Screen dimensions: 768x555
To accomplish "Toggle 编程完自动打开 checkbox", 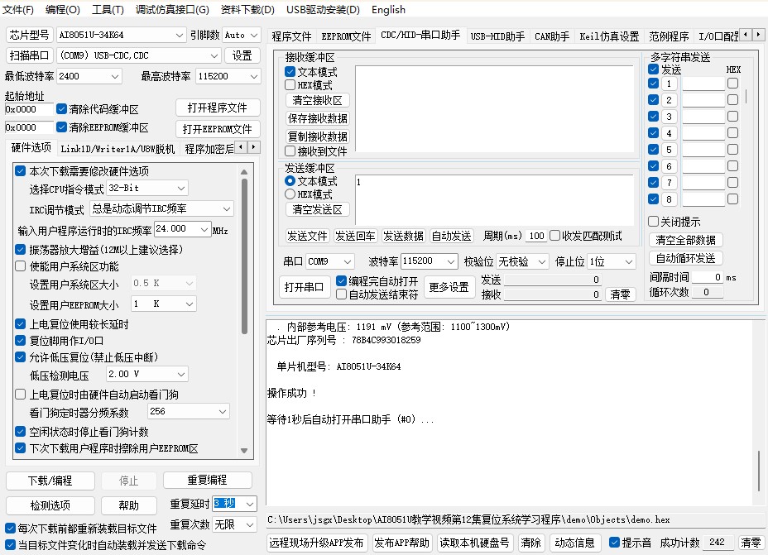I will coord(342,281).
